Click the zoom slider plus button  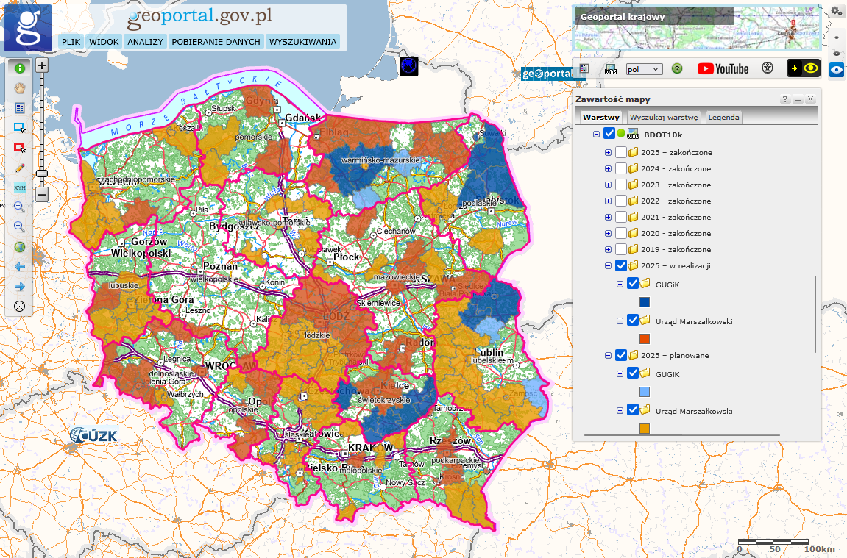point(42,65)
